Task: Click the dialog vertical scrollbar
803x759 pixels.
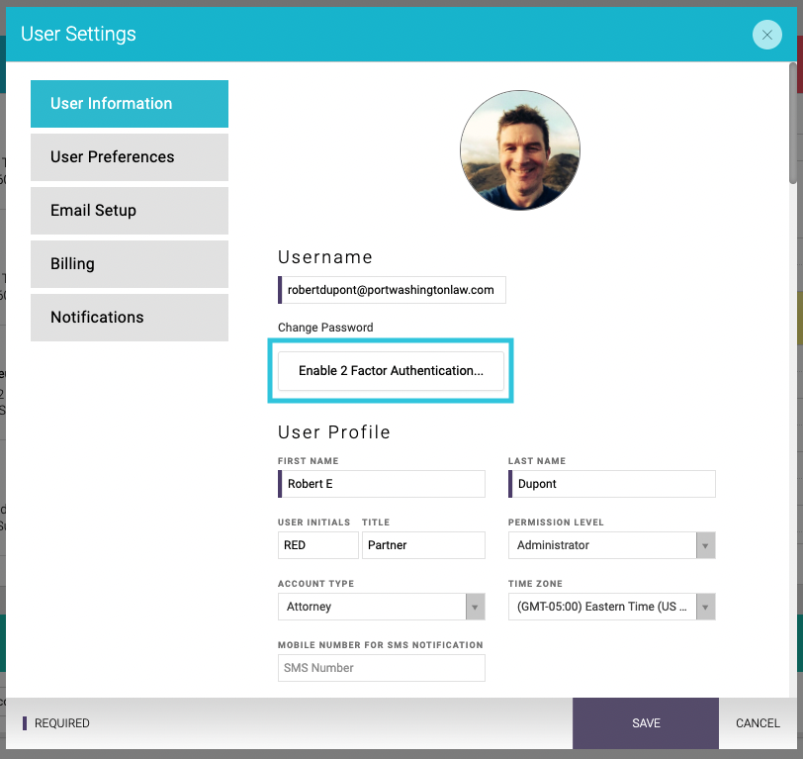Action: 793,123
